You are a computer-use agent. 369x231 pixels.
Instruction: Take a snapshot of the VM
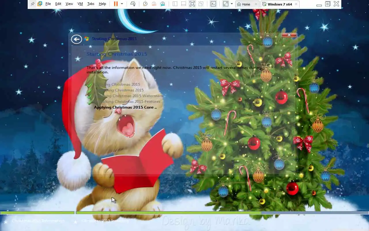(x=145, y=4)
